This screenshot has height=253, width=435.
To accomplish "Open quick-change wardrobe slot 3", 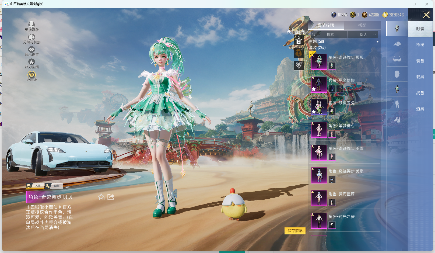I will 299,41.
